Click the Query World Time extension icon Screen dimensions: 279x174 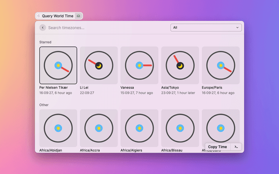point(78,16)
